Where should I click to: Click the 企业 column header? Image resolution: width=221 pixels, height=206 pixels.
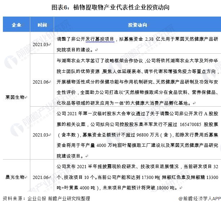pos(16,25)
